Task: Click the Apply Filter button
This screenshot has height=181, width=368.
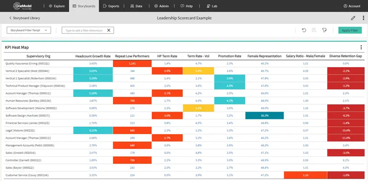Action: (350, 30)
